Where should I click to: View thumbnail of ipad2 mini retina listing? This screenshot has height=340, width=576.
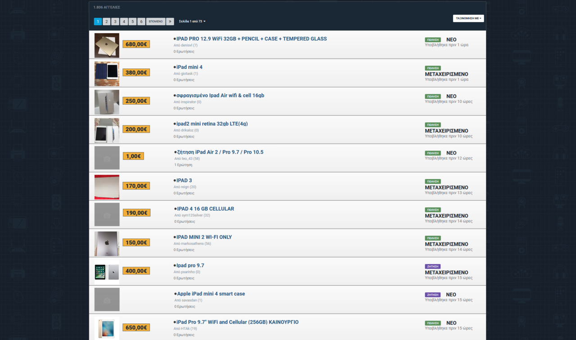[107, 130]
